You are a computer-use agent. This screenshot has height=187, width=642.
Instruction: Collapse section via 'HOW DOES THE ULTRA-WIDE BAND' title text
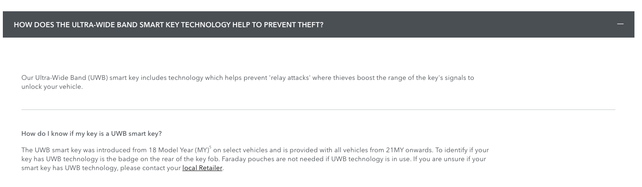[169, 24]
